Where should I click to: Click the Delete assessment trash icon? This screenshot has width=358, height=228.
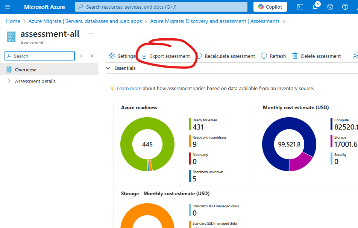tap(295, 56)
